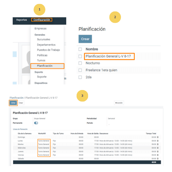
Task: Click trash icon beside Miércoles row
Action: (158, 148)
